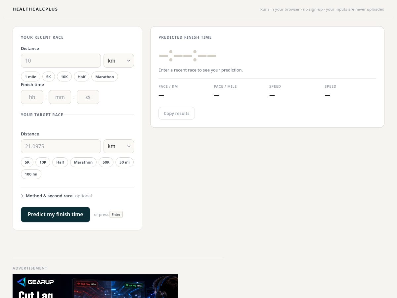Click Predict my finish time button
397x298 pixels.
tap(55, 215)
